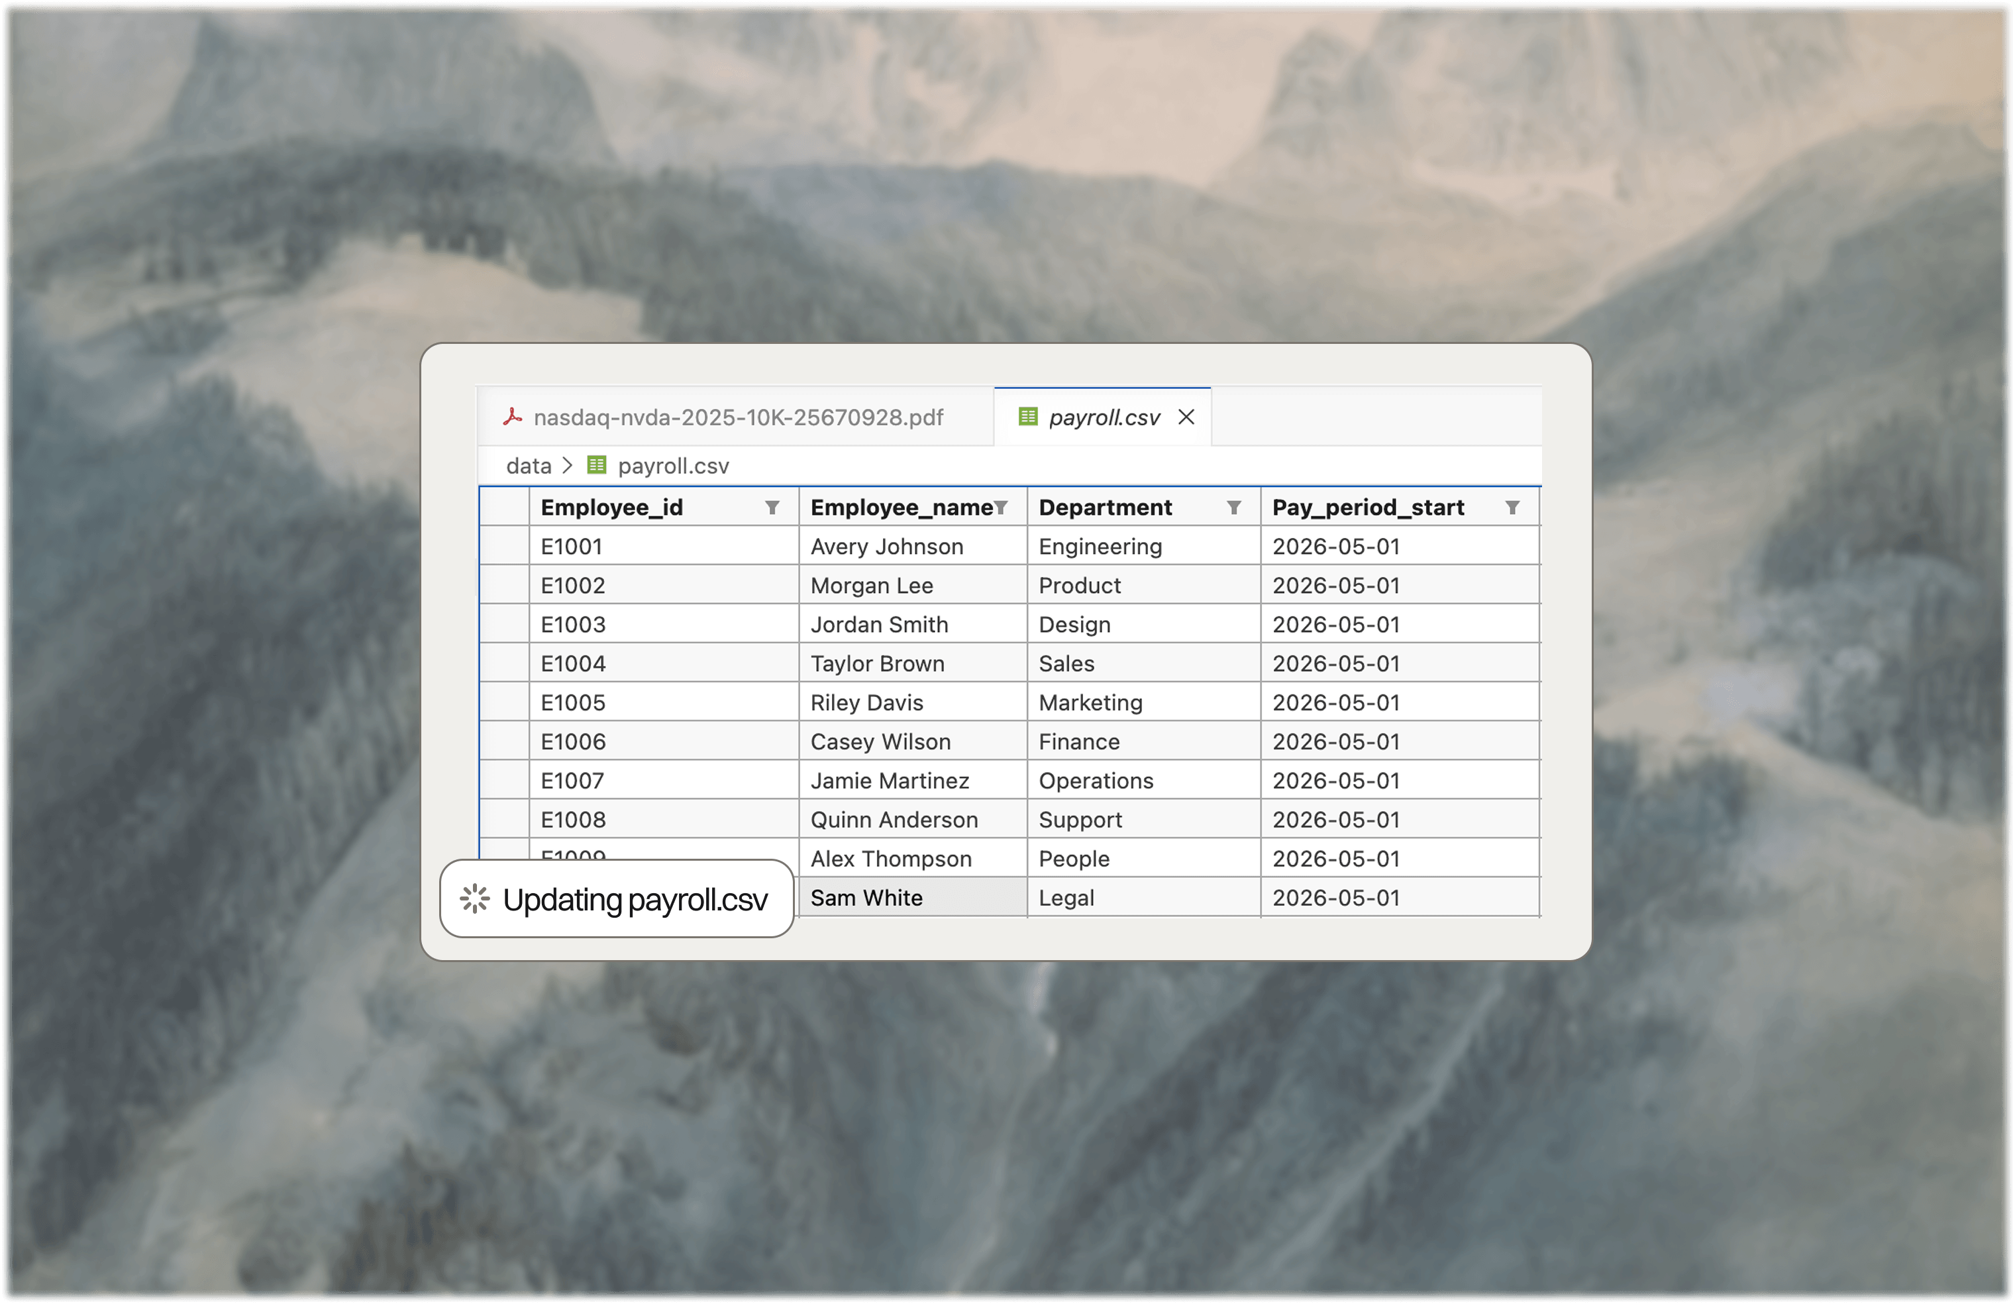This screenshot has width=2015, height=1304.
Task: Click the PDF file icon in tab
Action: (512, 417)
